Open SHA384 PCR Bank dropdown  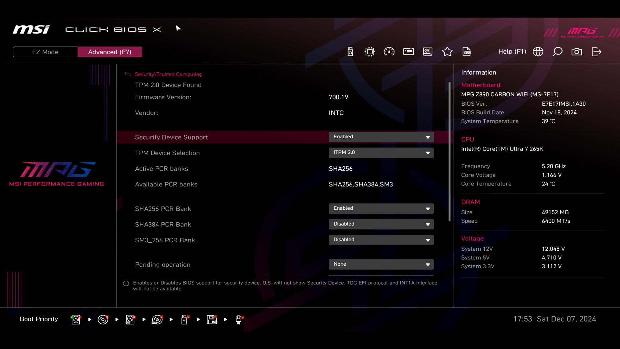pyautogui.click(x=381, y=224)
